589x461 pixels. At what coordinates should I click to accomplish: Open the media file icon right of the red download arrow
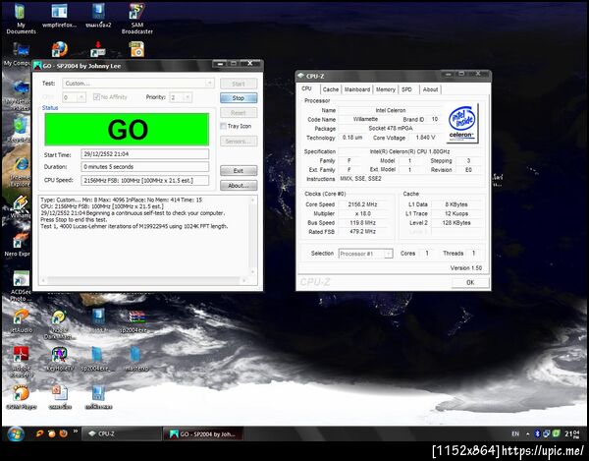click(x=136, y=49)
